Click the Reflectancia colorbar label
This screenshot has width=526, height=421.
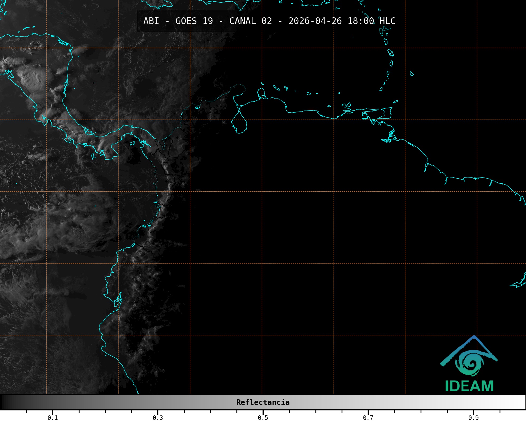(263, 402)
